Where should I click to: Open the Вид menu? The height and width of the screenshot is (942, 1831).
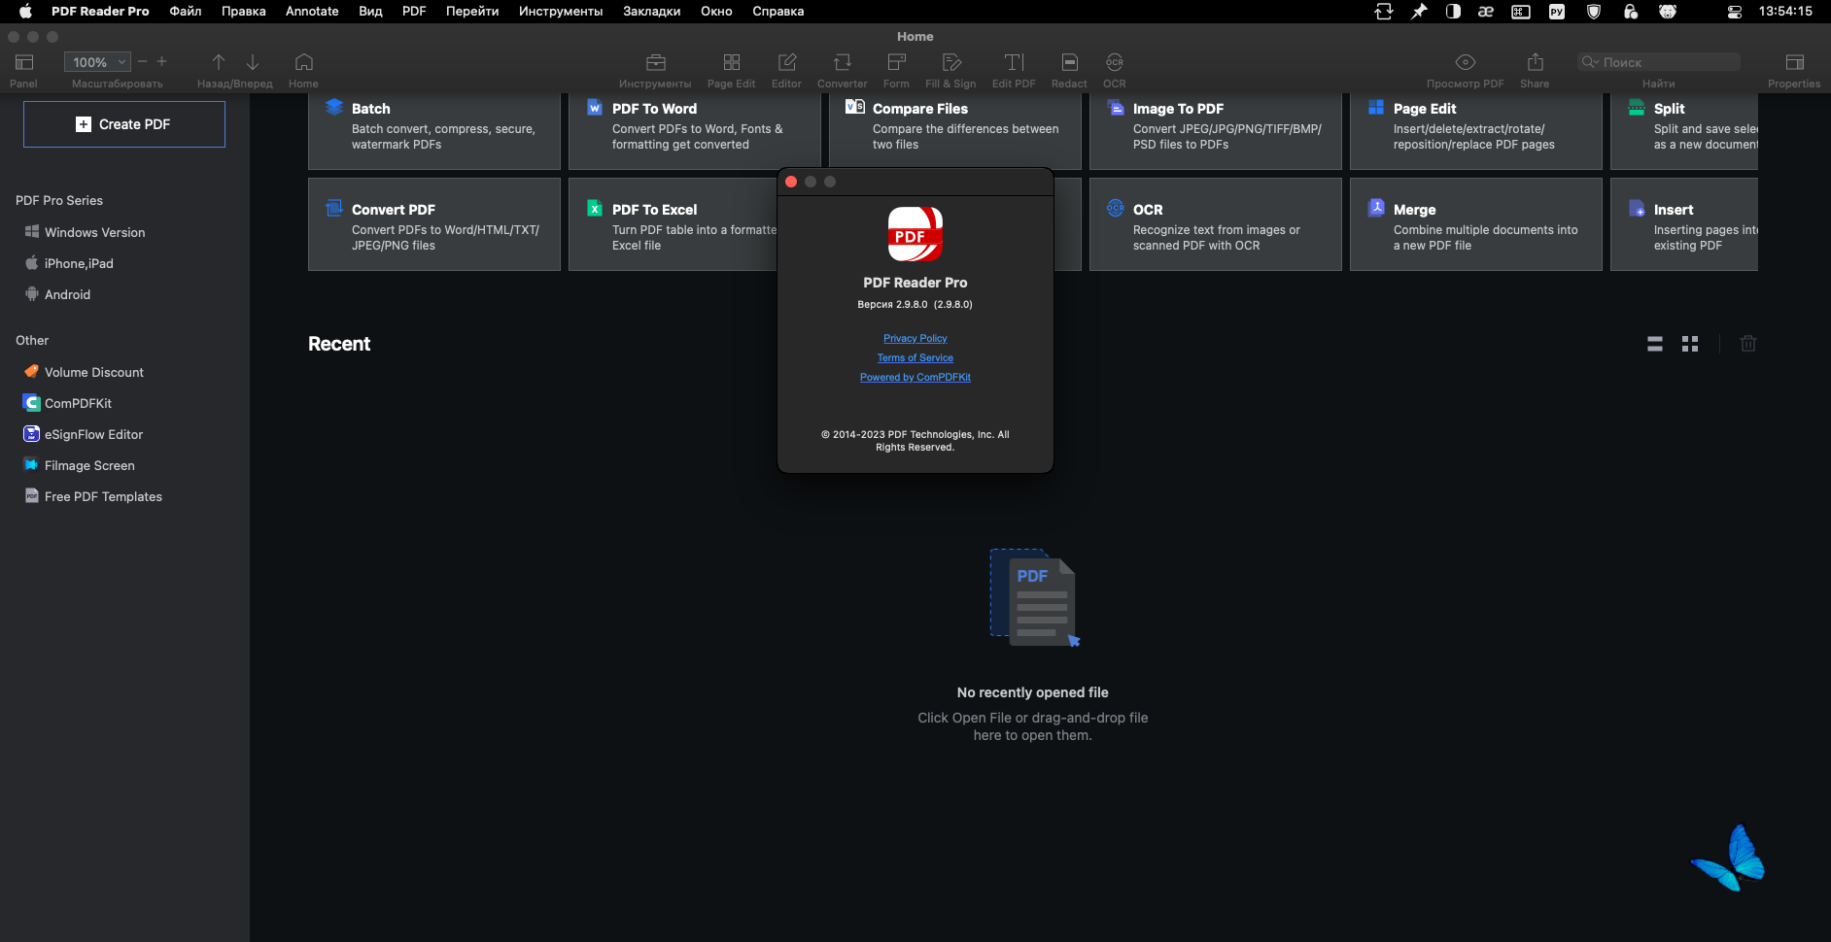click(x=370, y=12)
